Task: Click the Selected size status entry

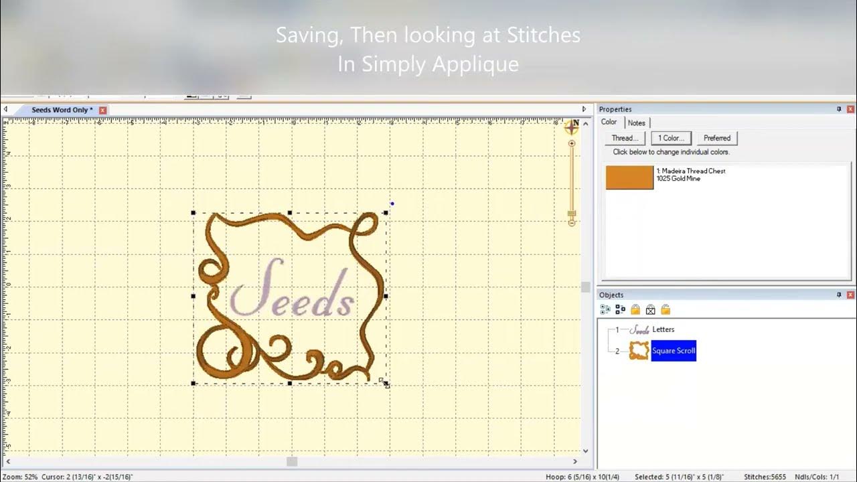Action: (680, 477)
